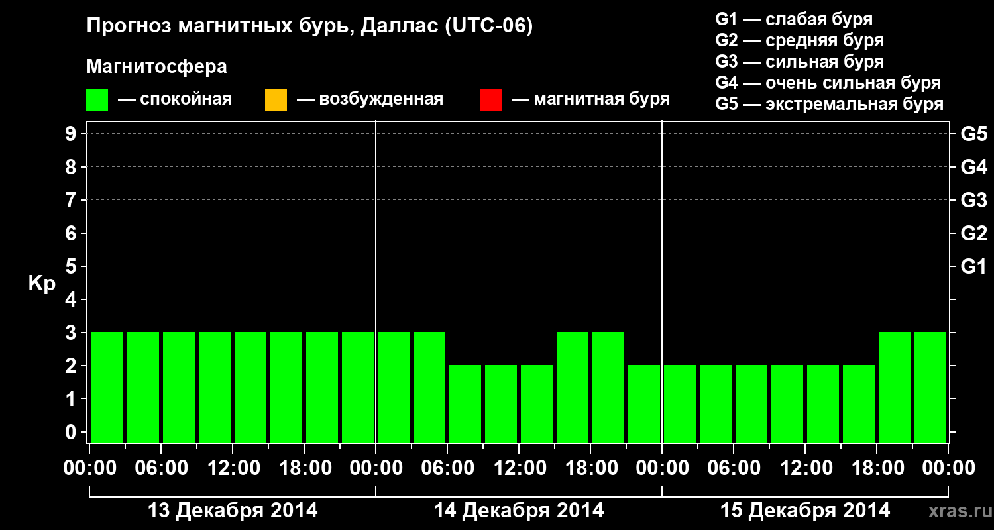Screen dimensions: 994x530
Task: Click the '06:00' time label of 15 Декабря
Action: [734, 468]
